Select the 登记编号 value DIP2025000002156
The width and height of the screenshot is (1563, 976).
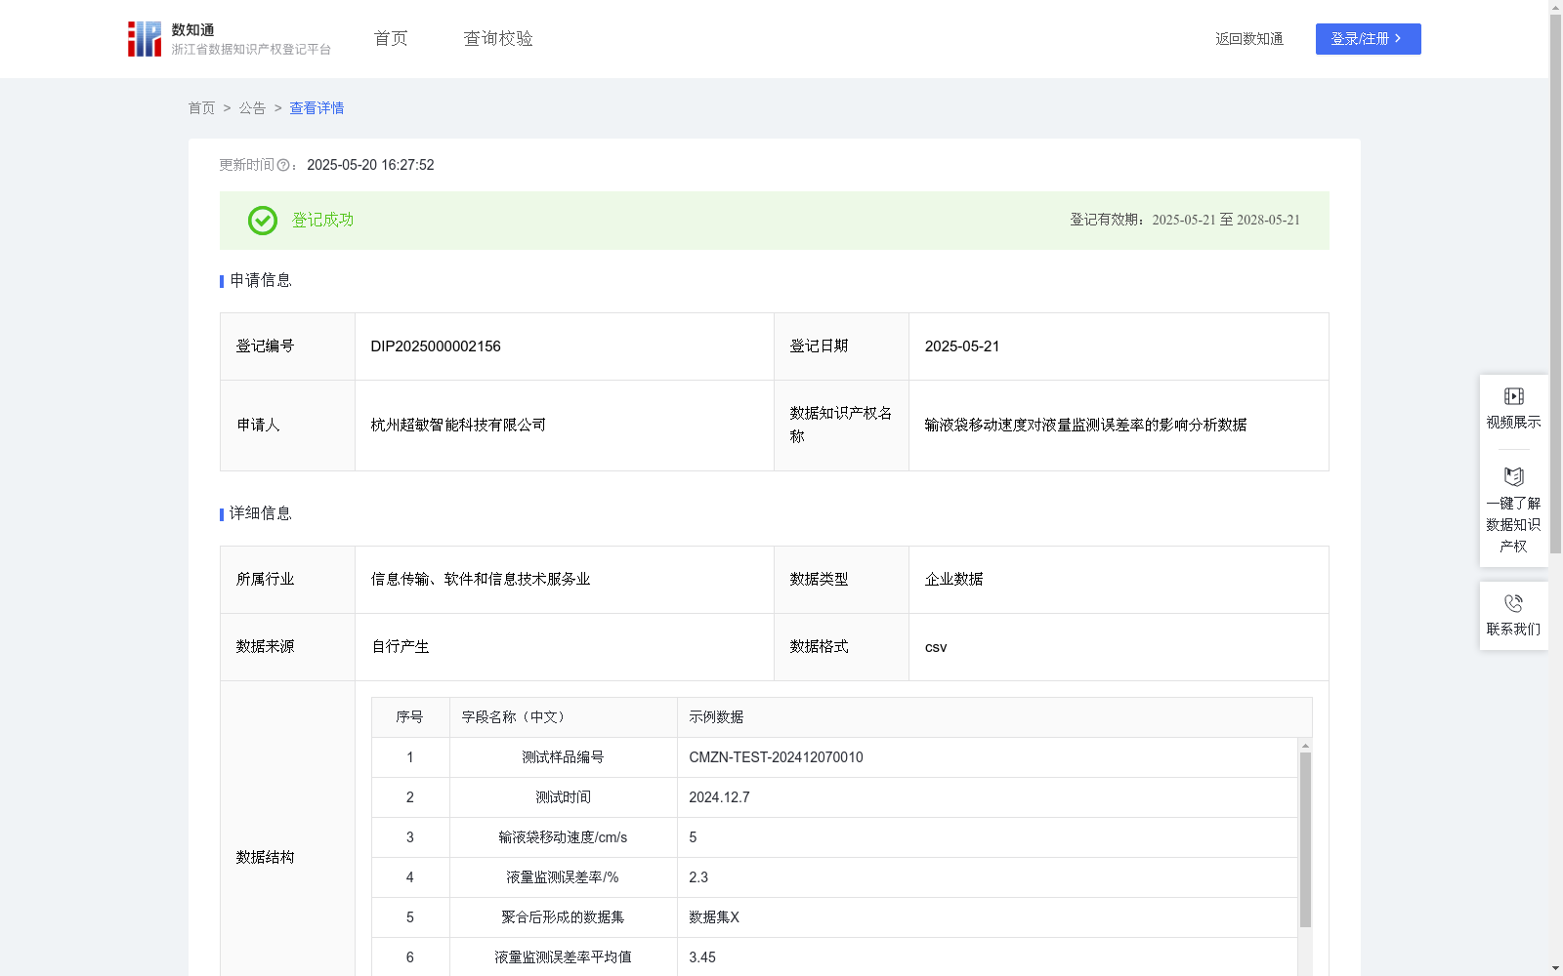[x=435, y=346]
